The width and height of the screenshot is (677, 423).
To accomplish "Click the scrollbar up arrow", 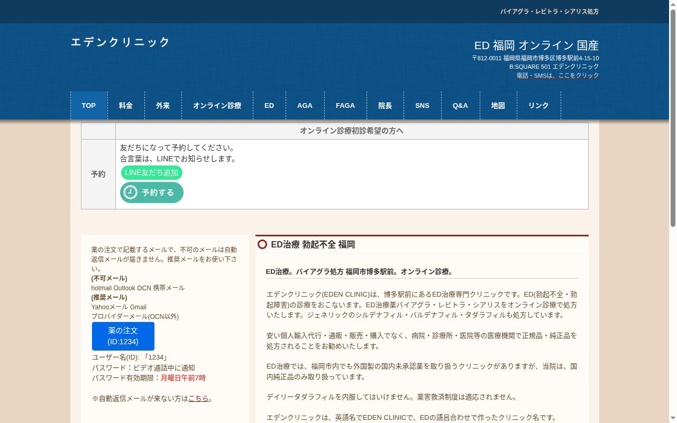I will coord(673,4).
